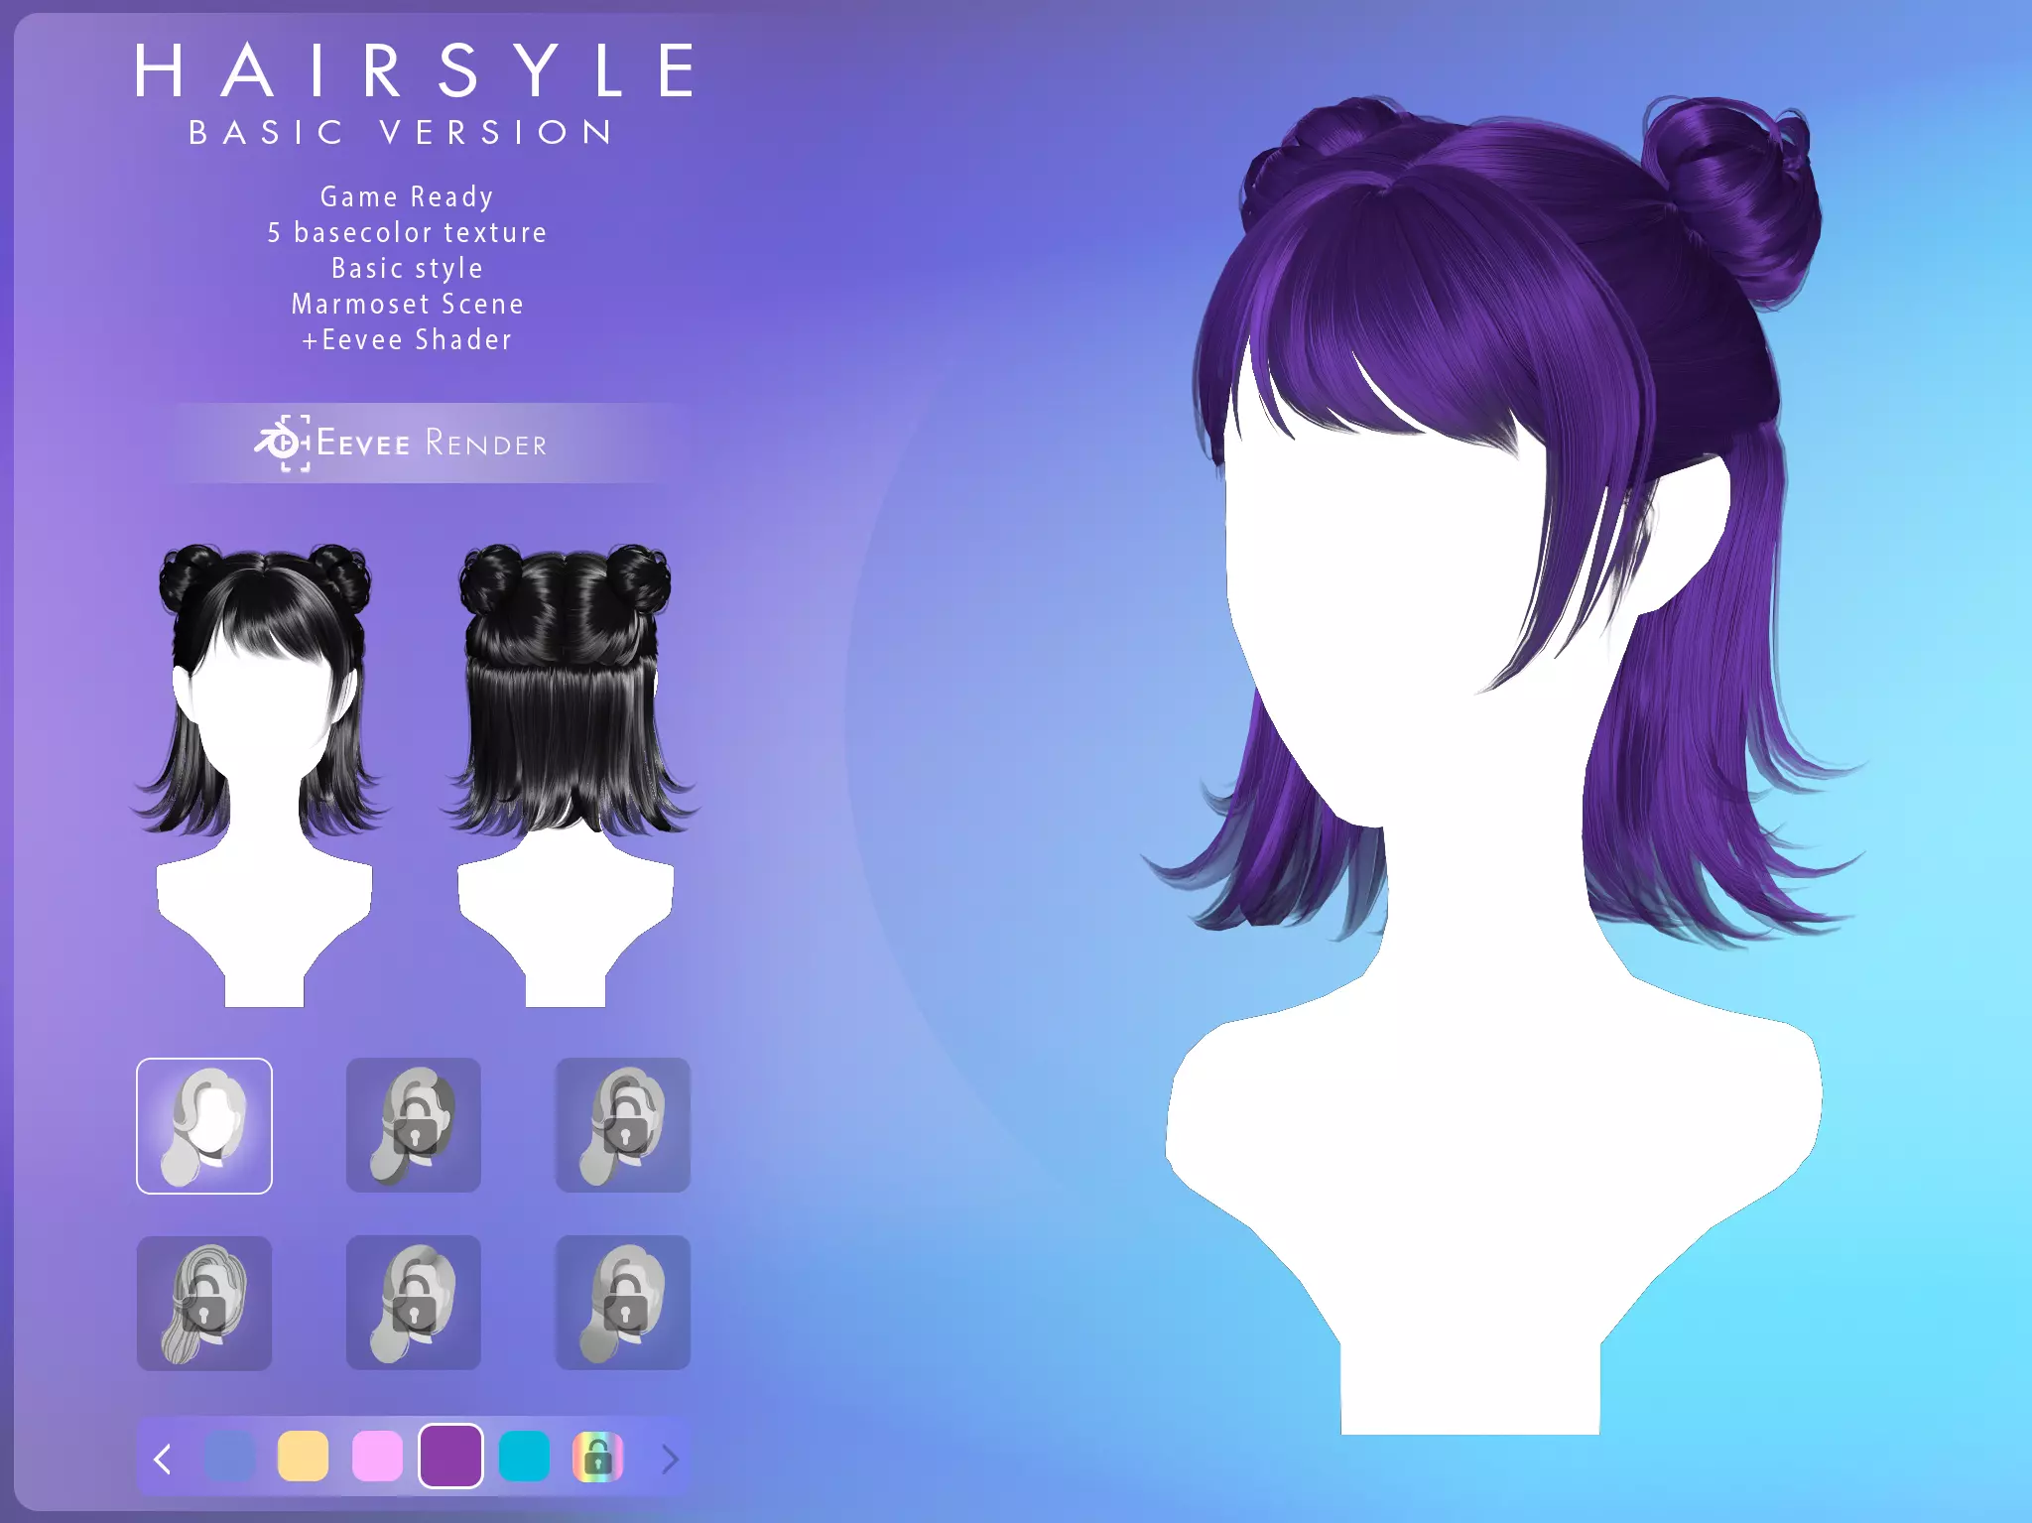Click the locked hairstyle in top right slot
This screenshot has height=1523, width=2032.
coord(623,1125)
